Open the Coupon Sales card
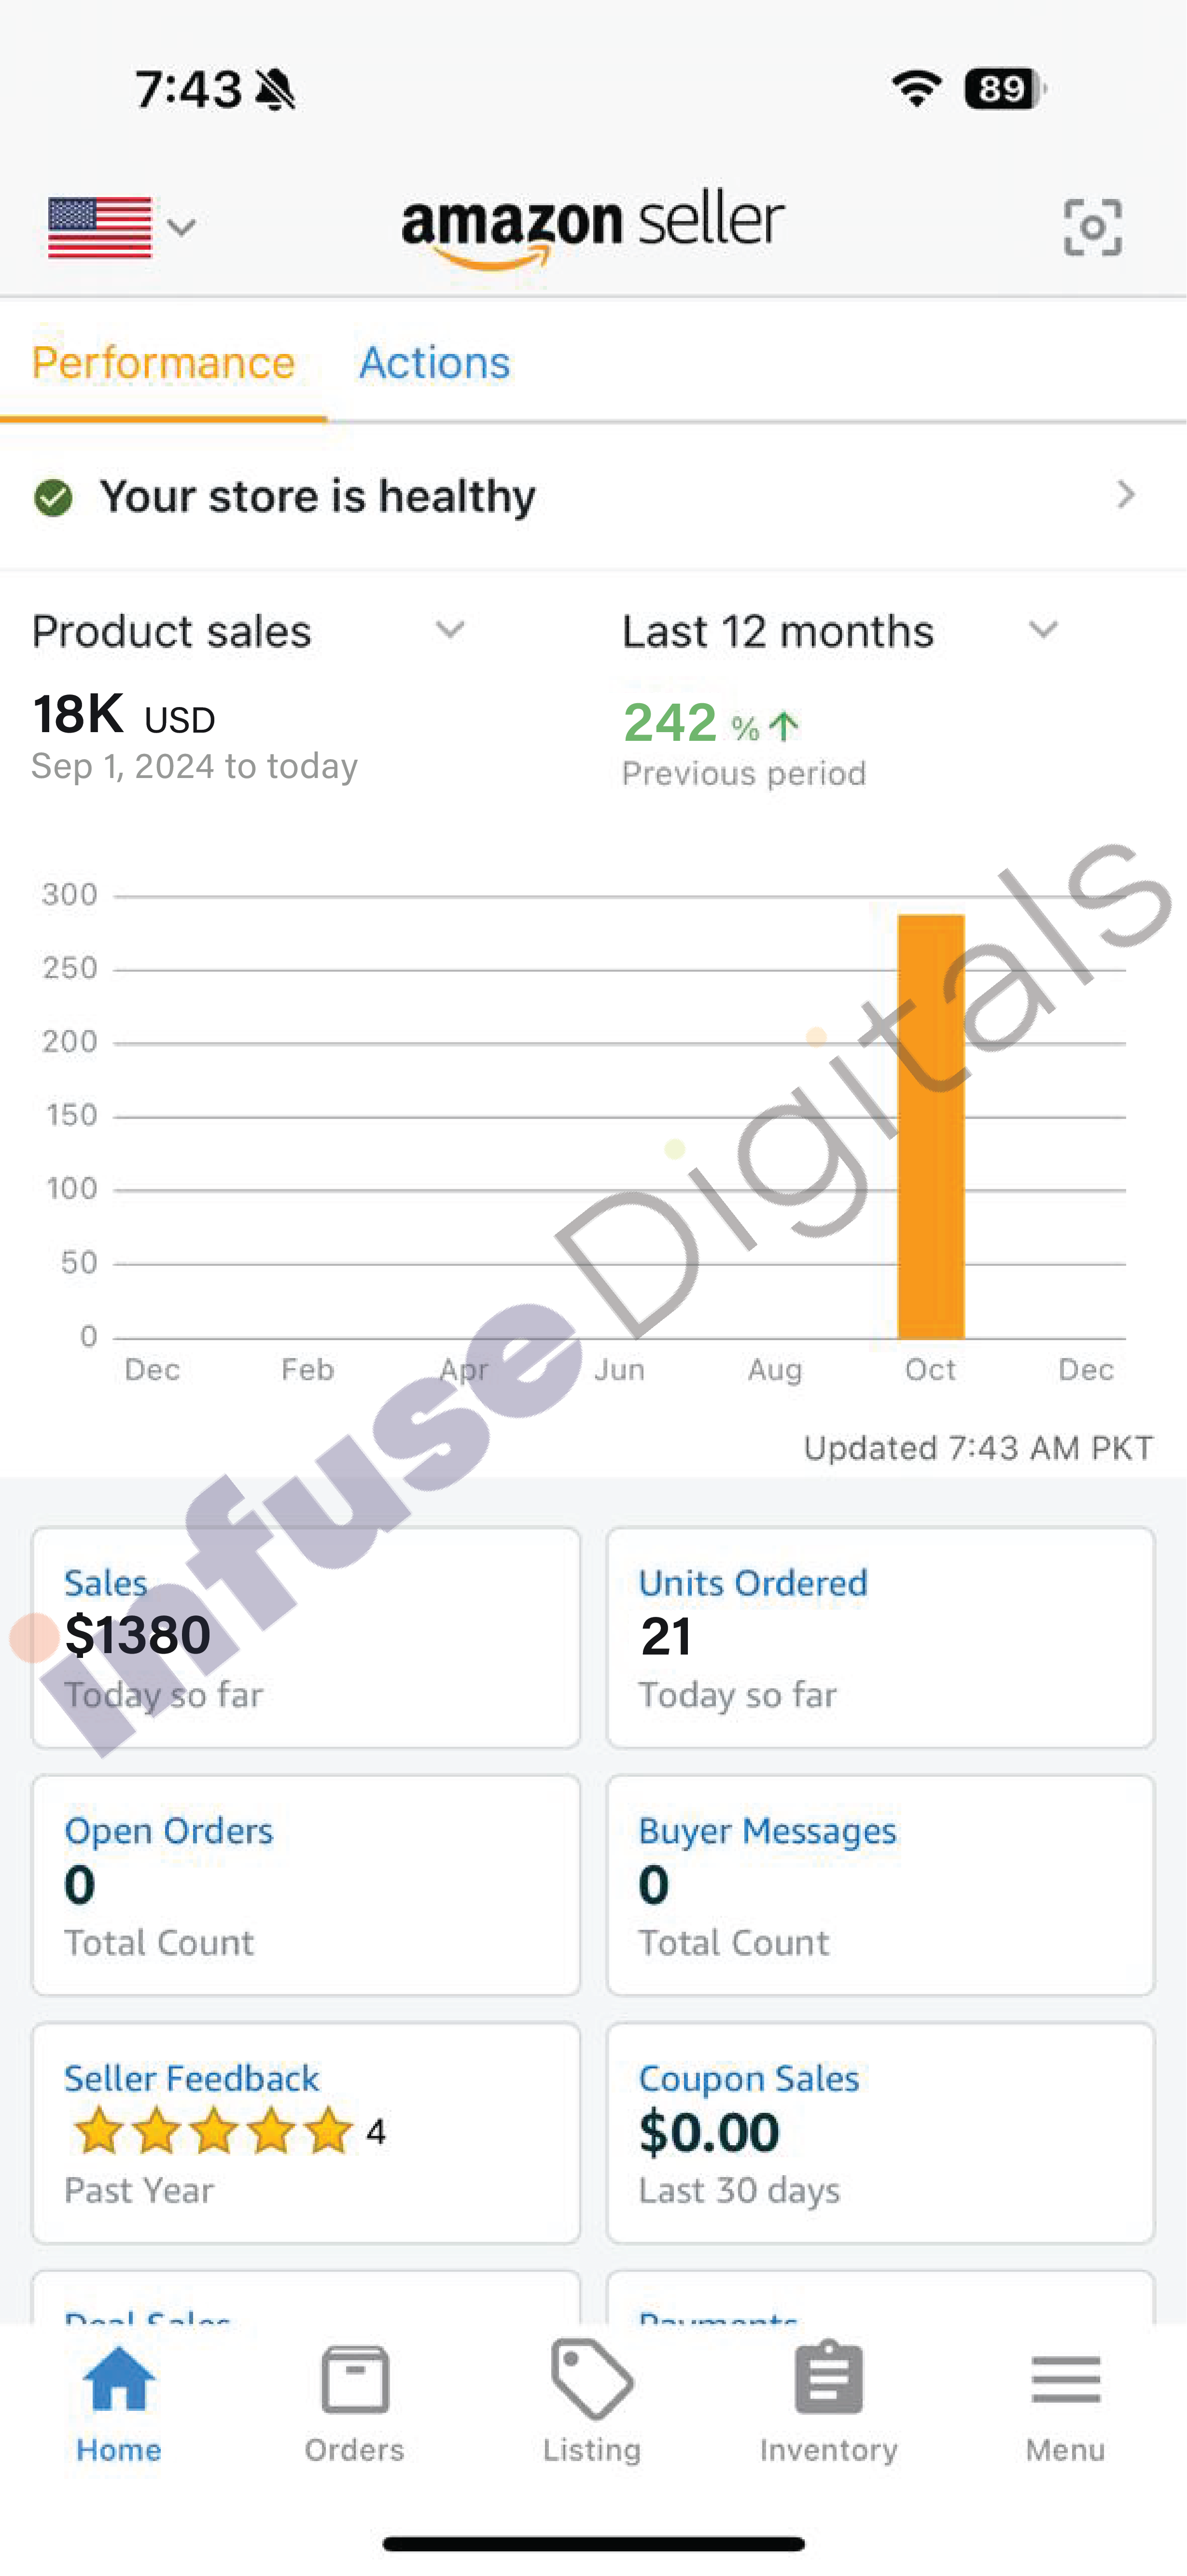 point(880,2133)
